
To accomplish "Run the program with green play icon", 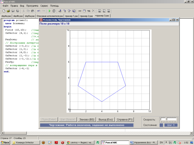I will tap(49, 11).
